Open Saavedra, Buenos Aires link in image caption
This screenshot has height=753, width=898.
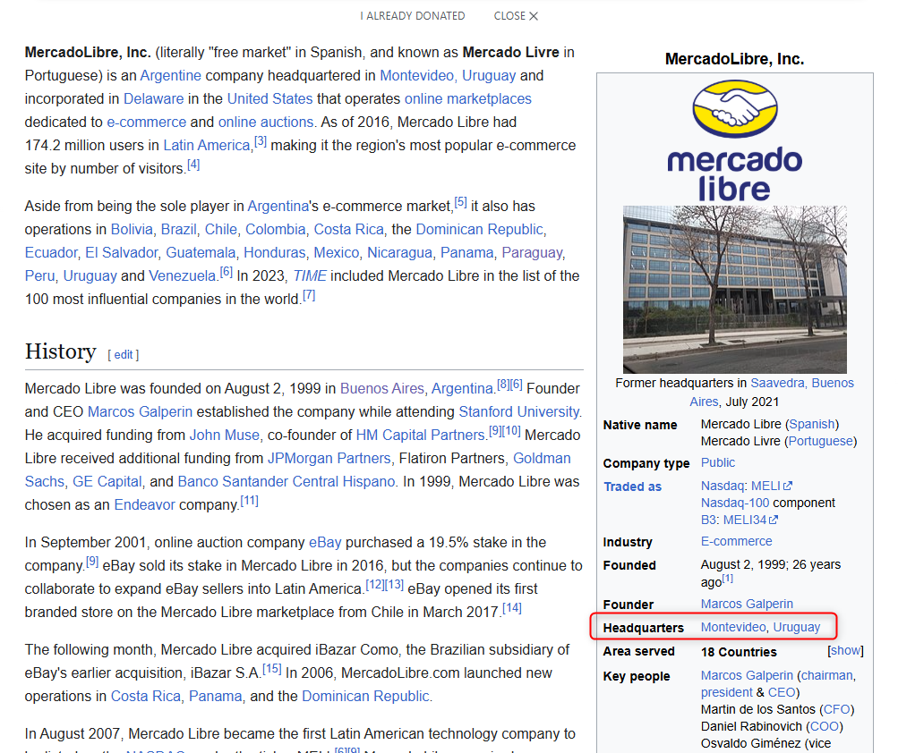[772, 393]
